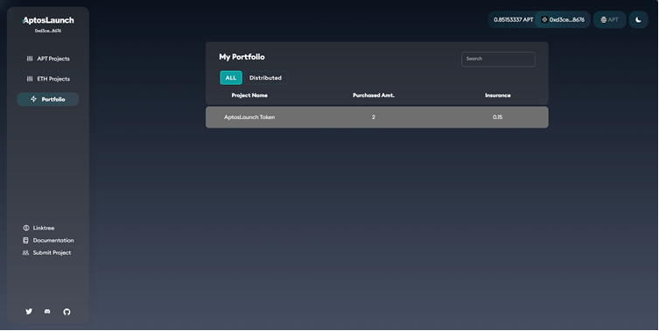The height and width of the screenshot is (331, 659).
Task: Click the APT network selector
Action: coord(609,20)
